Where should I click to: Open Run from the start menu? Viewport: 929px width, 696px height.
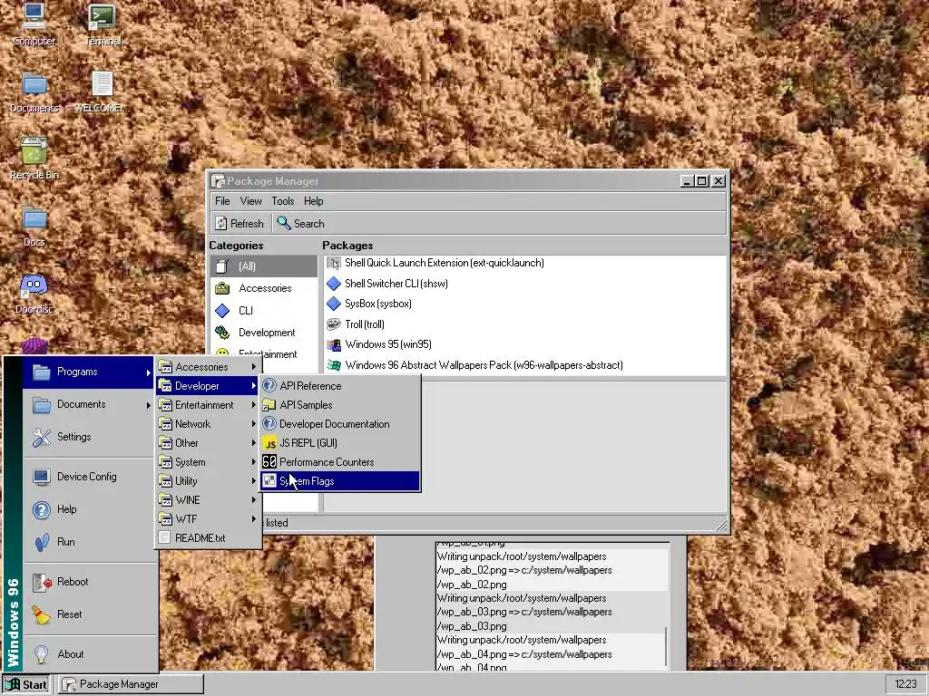(88, 542)
